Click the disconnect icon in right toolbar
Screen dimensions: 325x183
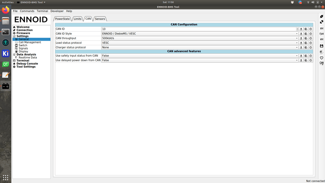(322, 22)
